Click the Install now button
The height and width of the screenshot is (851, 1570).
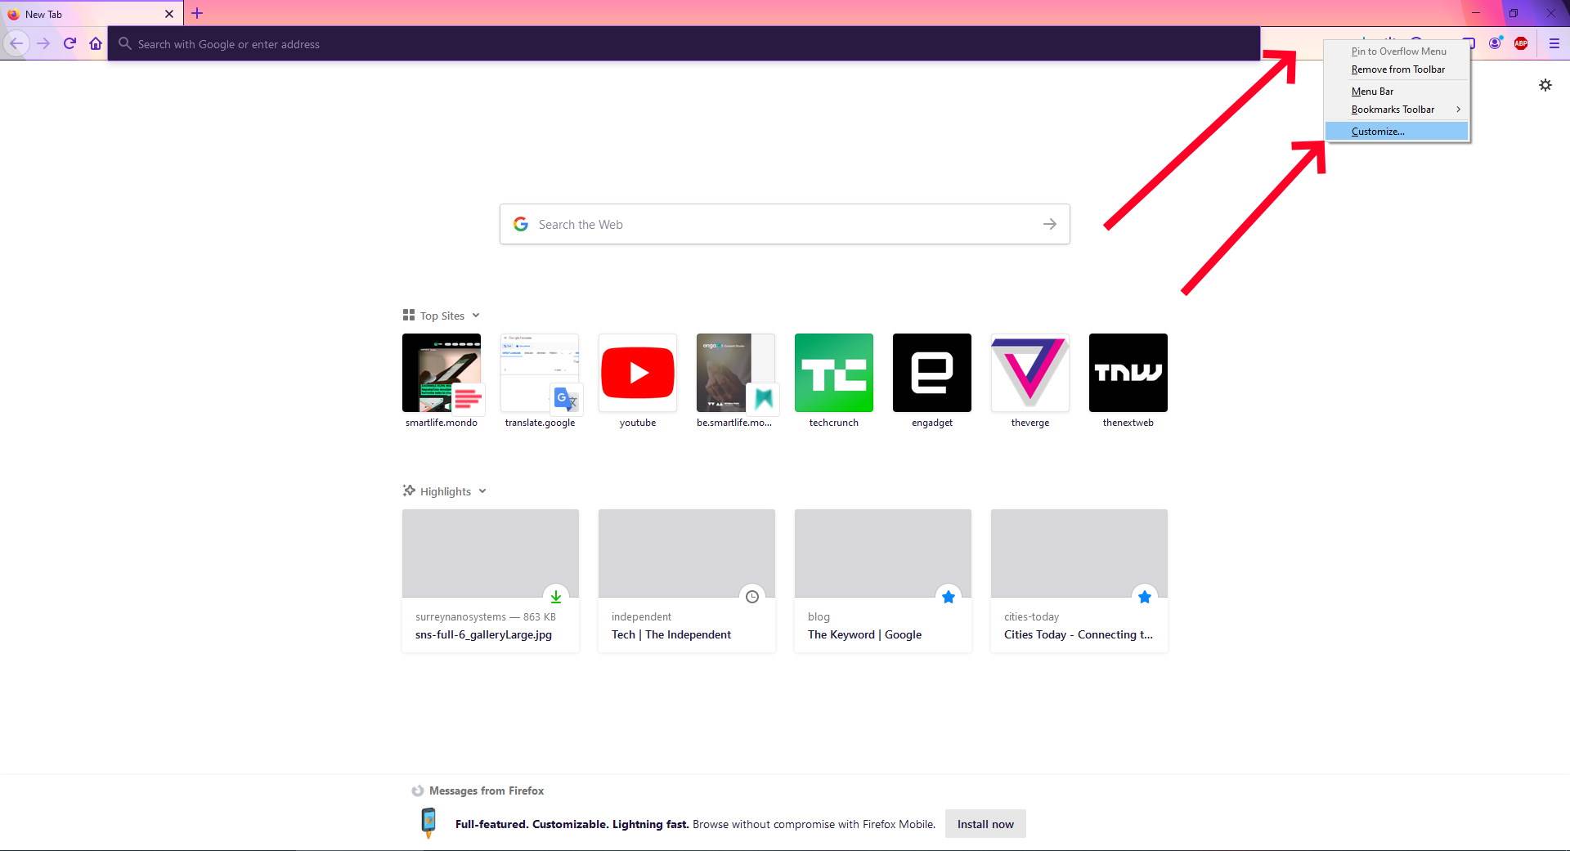pos(985,824)
